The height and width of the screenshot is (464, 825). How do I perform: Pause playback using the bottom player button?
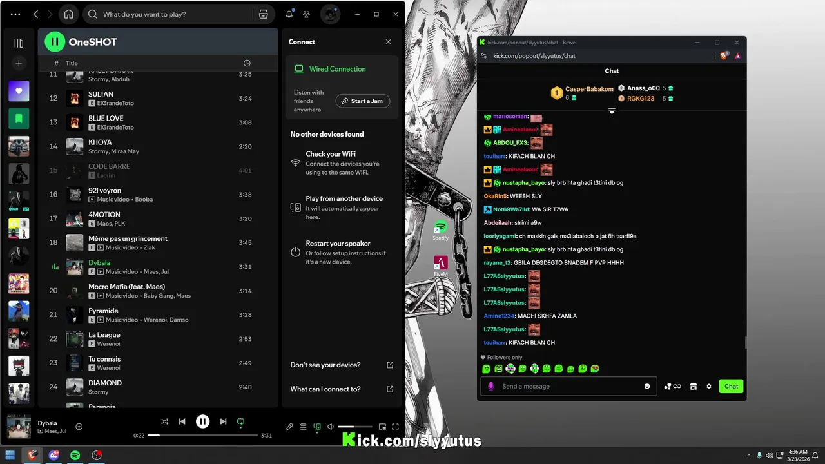point(202,421)
